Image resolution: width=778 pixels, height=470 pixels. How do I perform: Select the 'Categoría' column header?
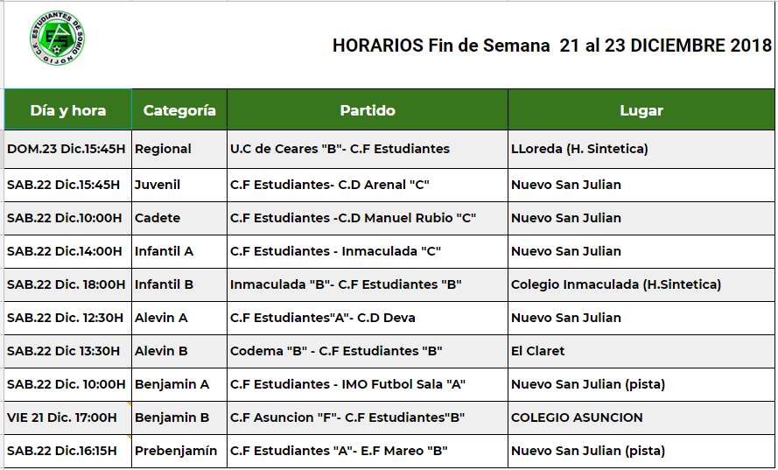tap(179, 110)
